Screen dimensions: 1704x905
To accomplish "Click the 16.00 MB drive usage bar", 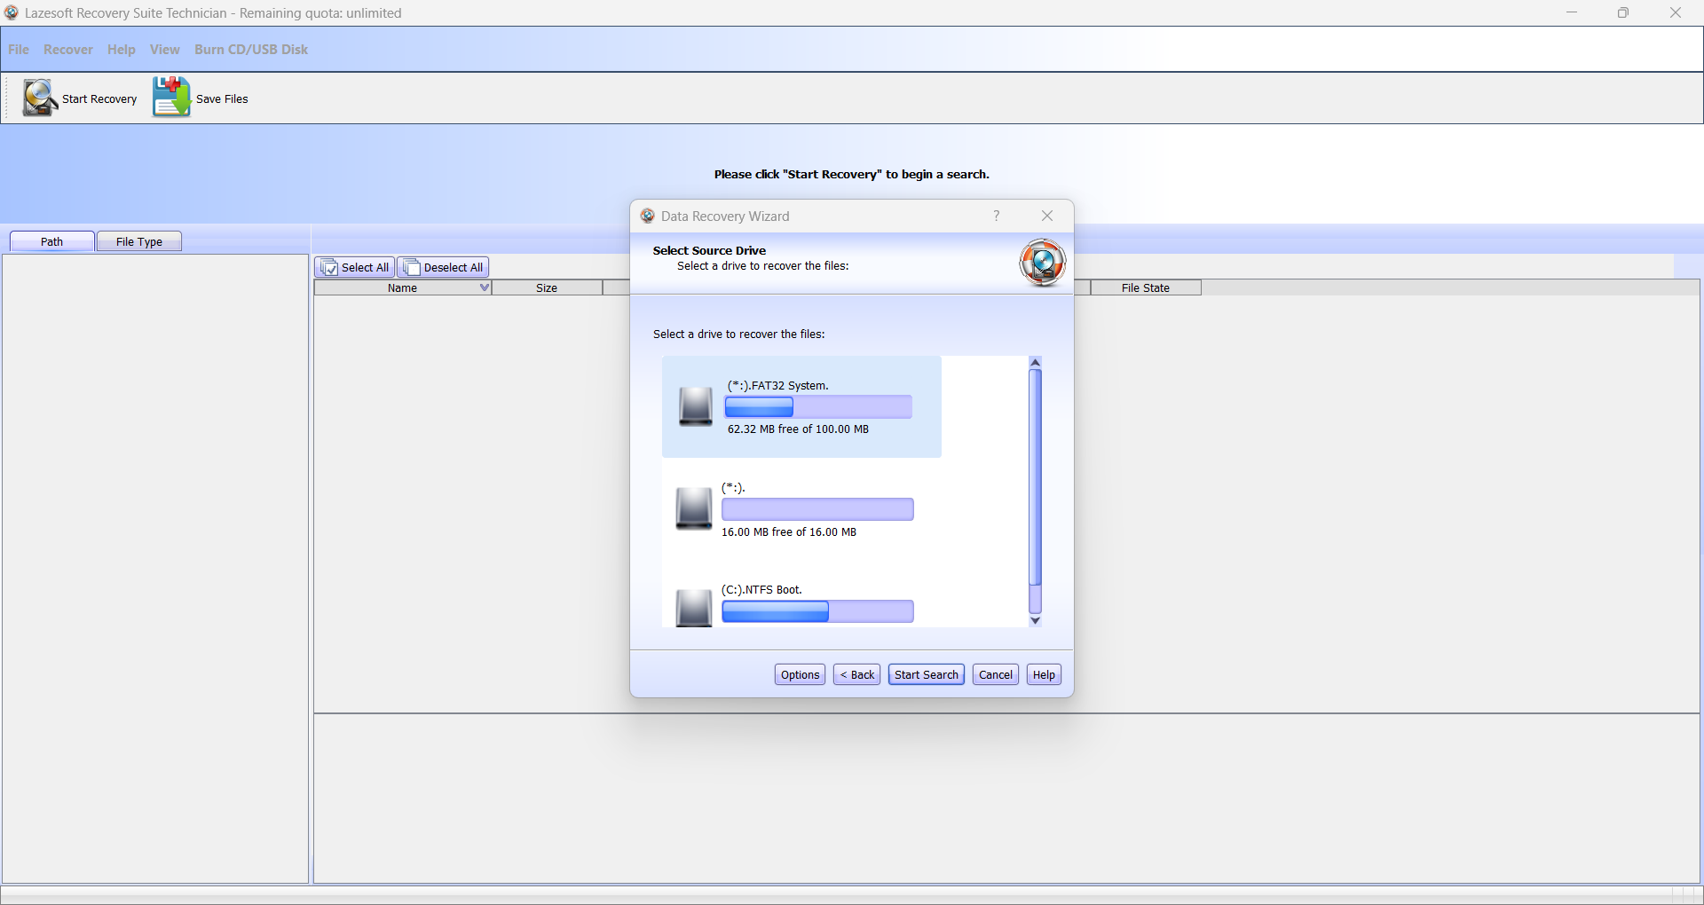I will coord(817,509).
